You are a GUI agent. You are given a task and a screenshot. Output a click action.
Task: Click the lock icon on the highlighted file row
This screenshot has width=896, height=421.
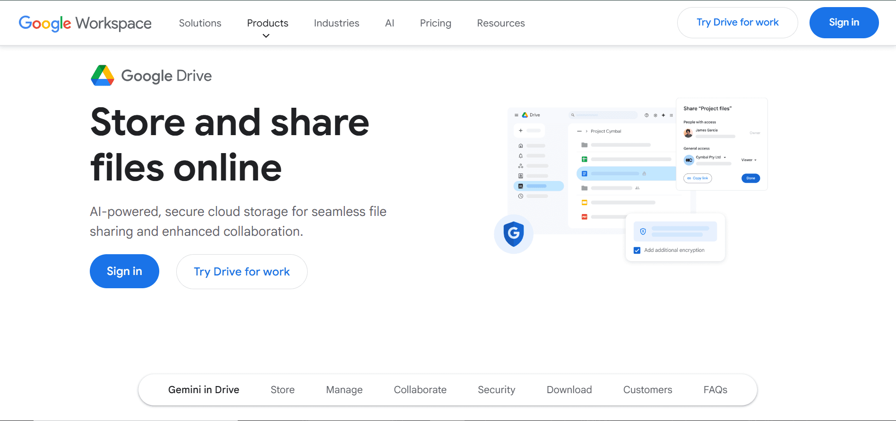644,173
